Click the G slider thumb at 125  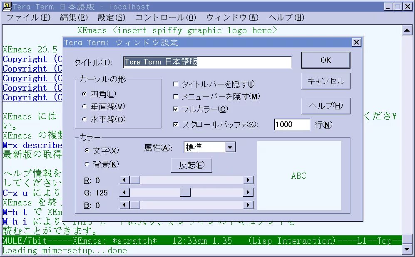pyautogui.click(x=185, y=193)
